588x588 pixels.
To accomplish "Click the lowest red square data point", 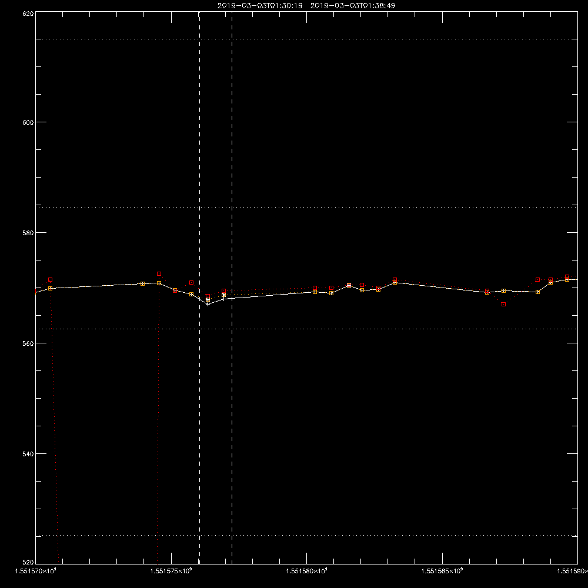I will pos(504,305).
